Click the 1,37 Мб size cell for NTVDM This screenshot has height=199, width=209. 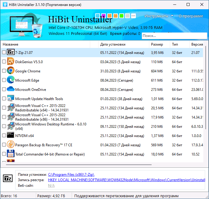pyautogui.click(x=157, y=136)
